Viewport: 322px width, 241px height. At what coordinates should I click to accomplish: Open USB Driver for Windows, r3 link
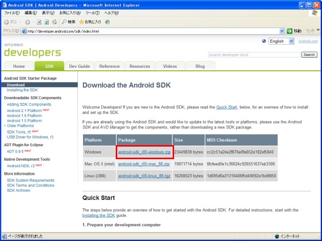point(30,137)
